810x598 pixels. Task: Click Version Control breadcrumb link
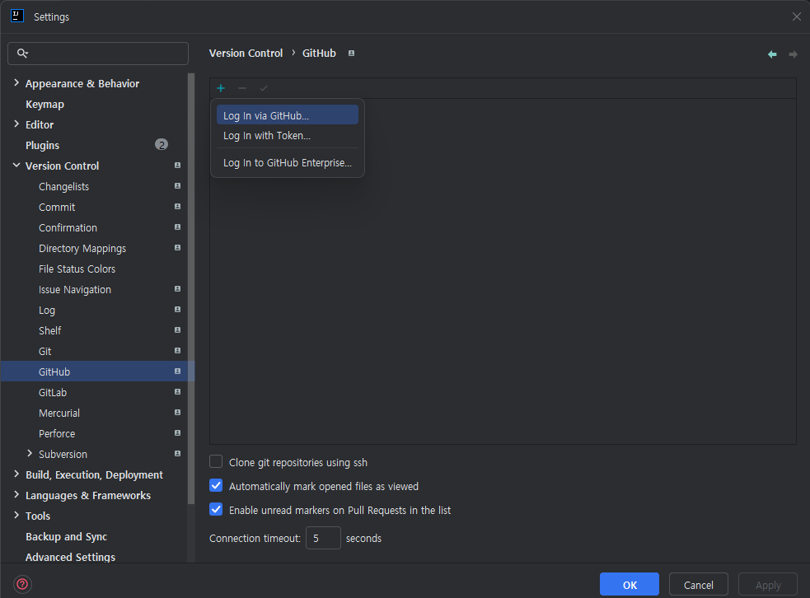coord(246,54)
